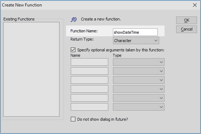
Task: Click the second argument Name field
Action: tap(89, 71)
